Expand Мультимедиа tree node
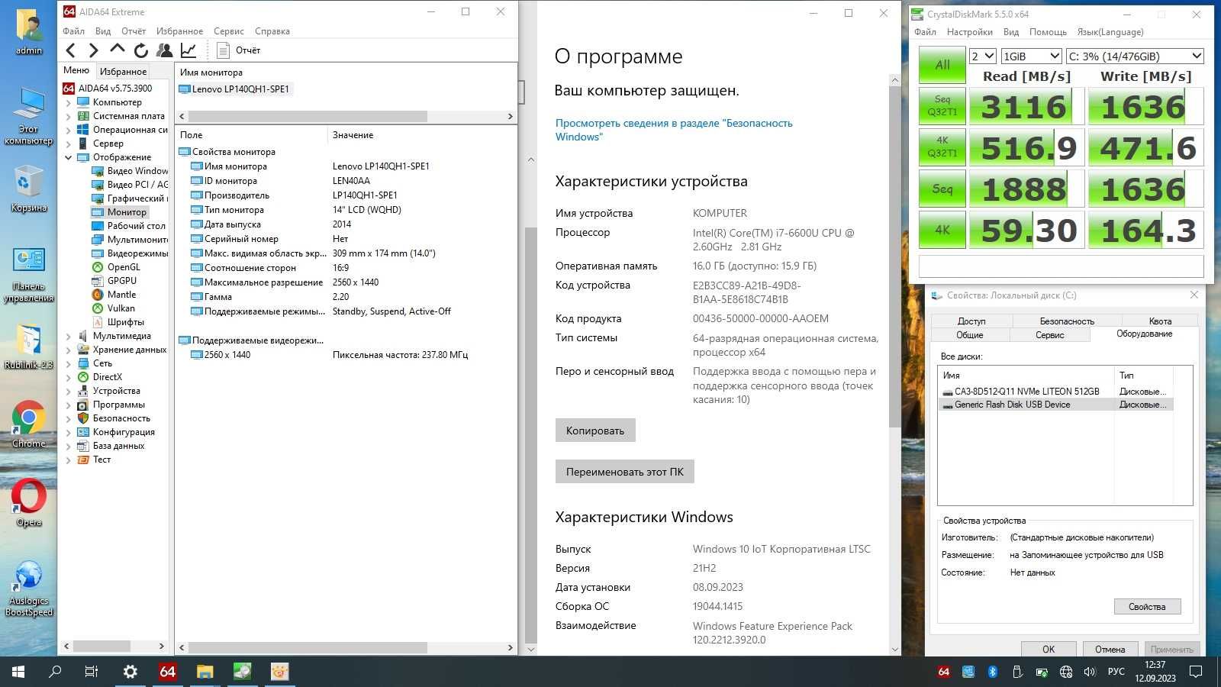This screenshot has width=1221, height=687. pyautogui.click(x=68, y=336)
